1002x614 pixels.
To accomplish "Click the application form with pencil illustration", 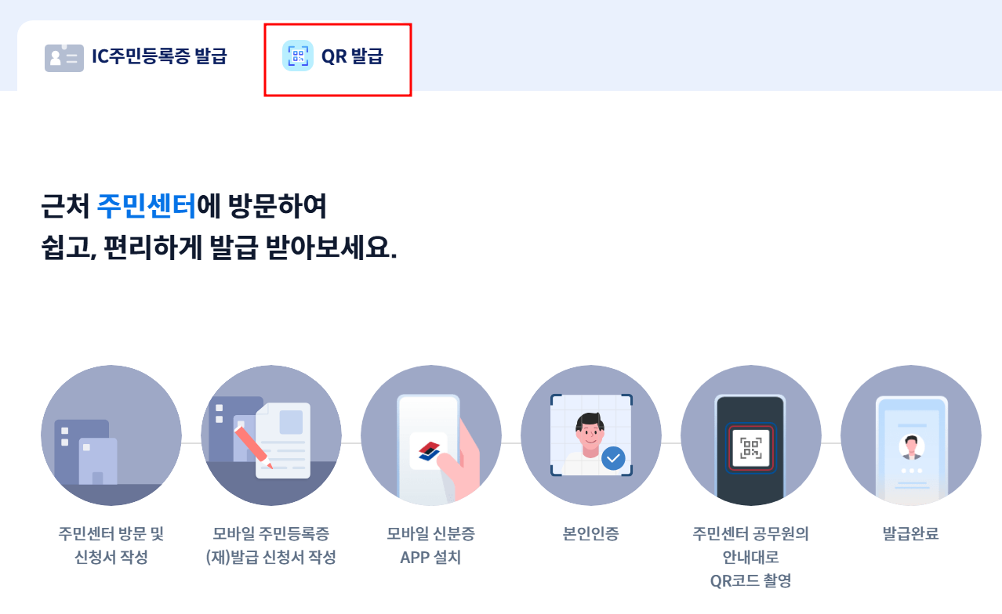I will point(271,435).
